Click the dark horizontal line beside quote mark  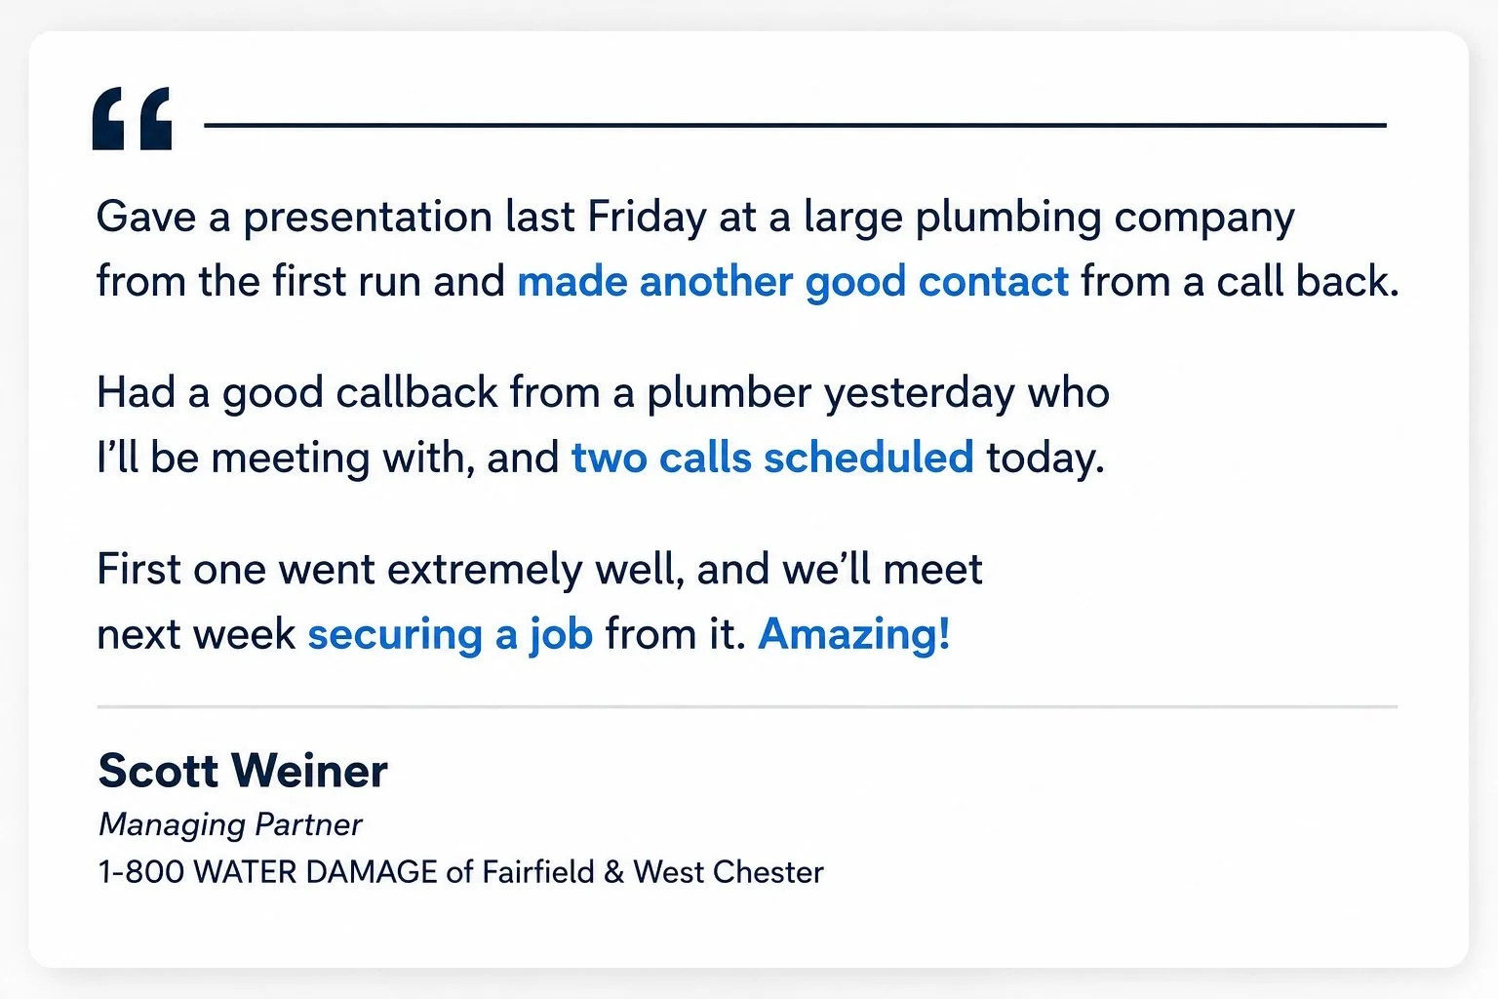[796, 125]
